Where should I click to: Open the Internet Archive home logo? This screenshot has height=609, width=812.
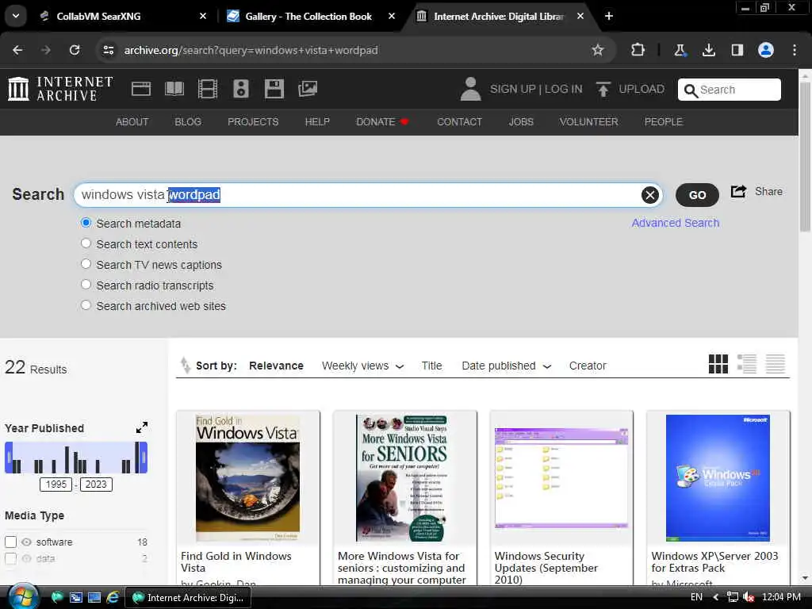coord(60,89)
